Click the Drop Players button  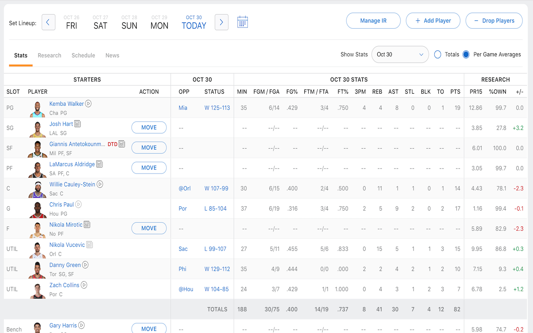494,20
